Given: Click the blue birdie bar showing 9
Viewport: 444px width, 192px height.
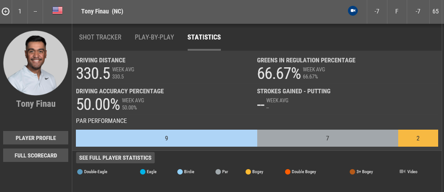Looking at the screenshot, I should [166, 138].
